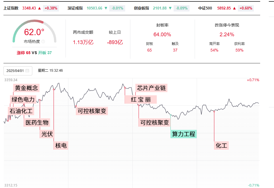Viewport: 274px width, 188px height.
Task: Open the calendar icon in date field
Action: coord(27,71)
